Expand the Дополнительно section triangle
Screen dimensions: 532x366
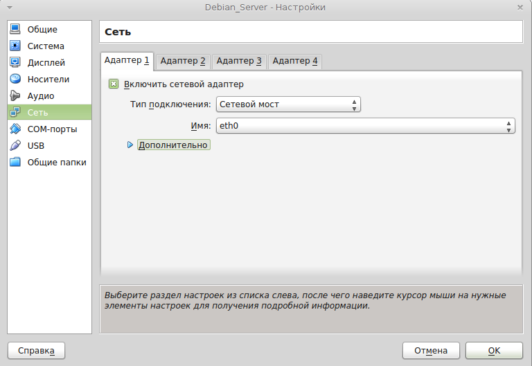point(130,145)
